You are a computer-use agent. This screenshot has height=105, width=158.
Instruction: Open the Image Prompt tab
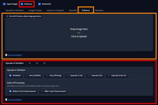coord(35,10)
